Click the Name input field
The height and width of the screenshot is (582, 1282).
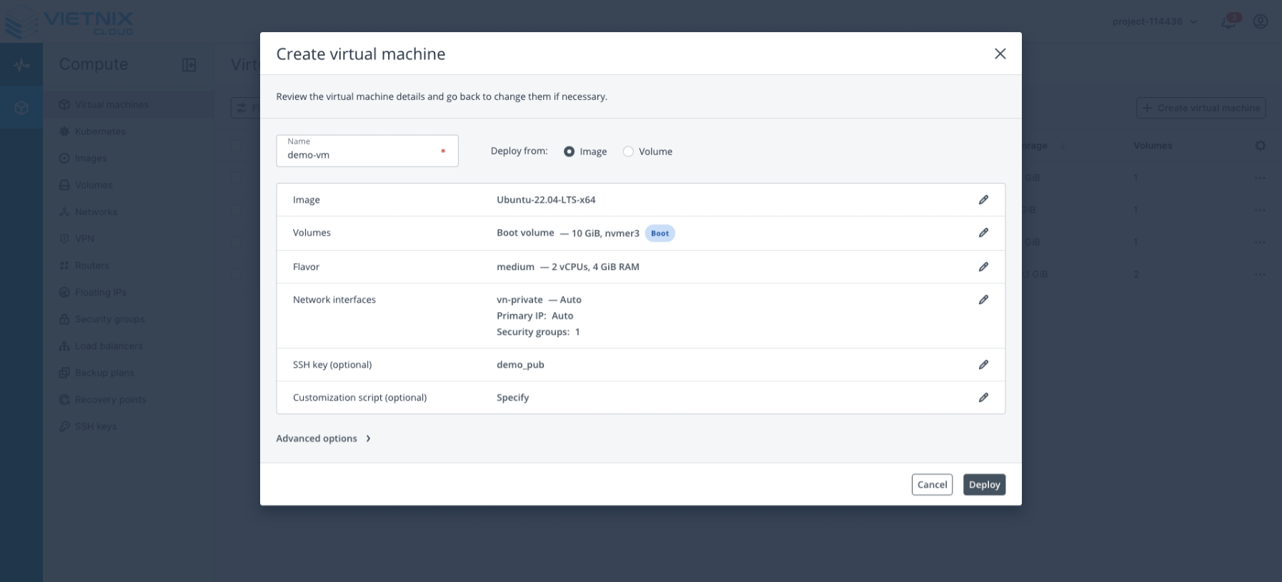point(367,151)
